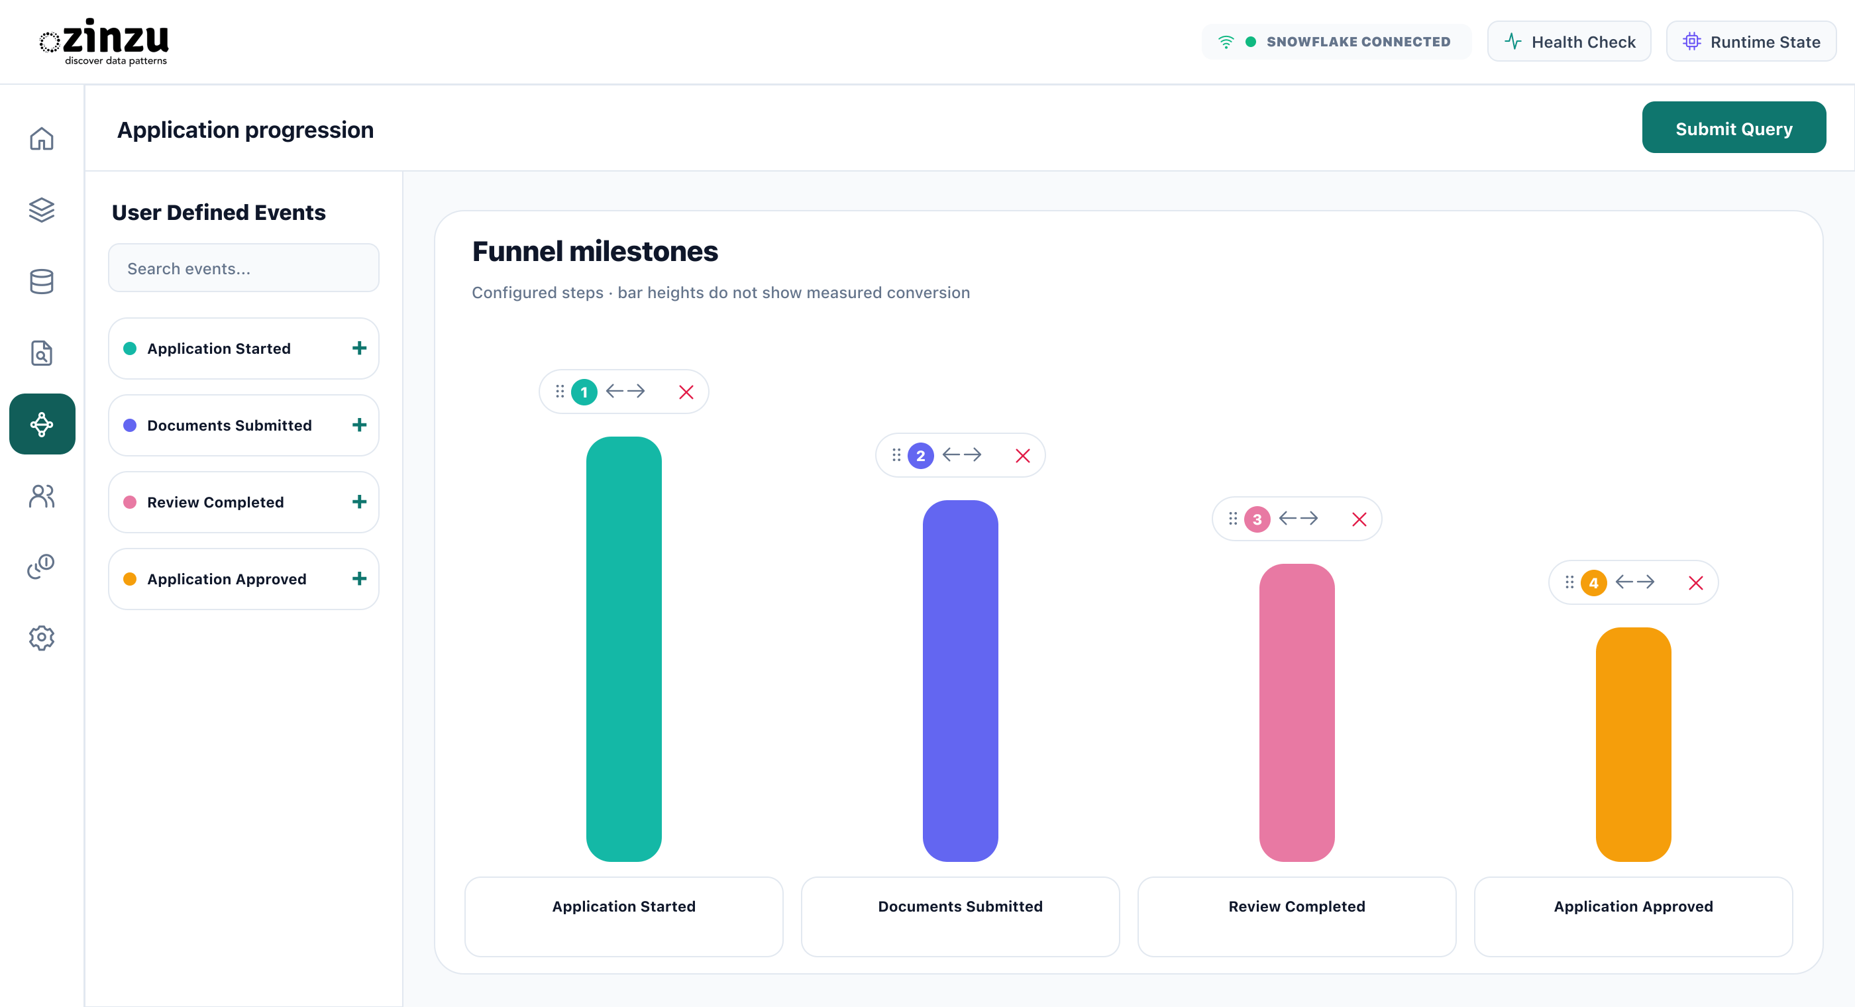This screenshot has width=1855, height=1007.
Task: Click the Submit Query button
Action: [1733, 127]
